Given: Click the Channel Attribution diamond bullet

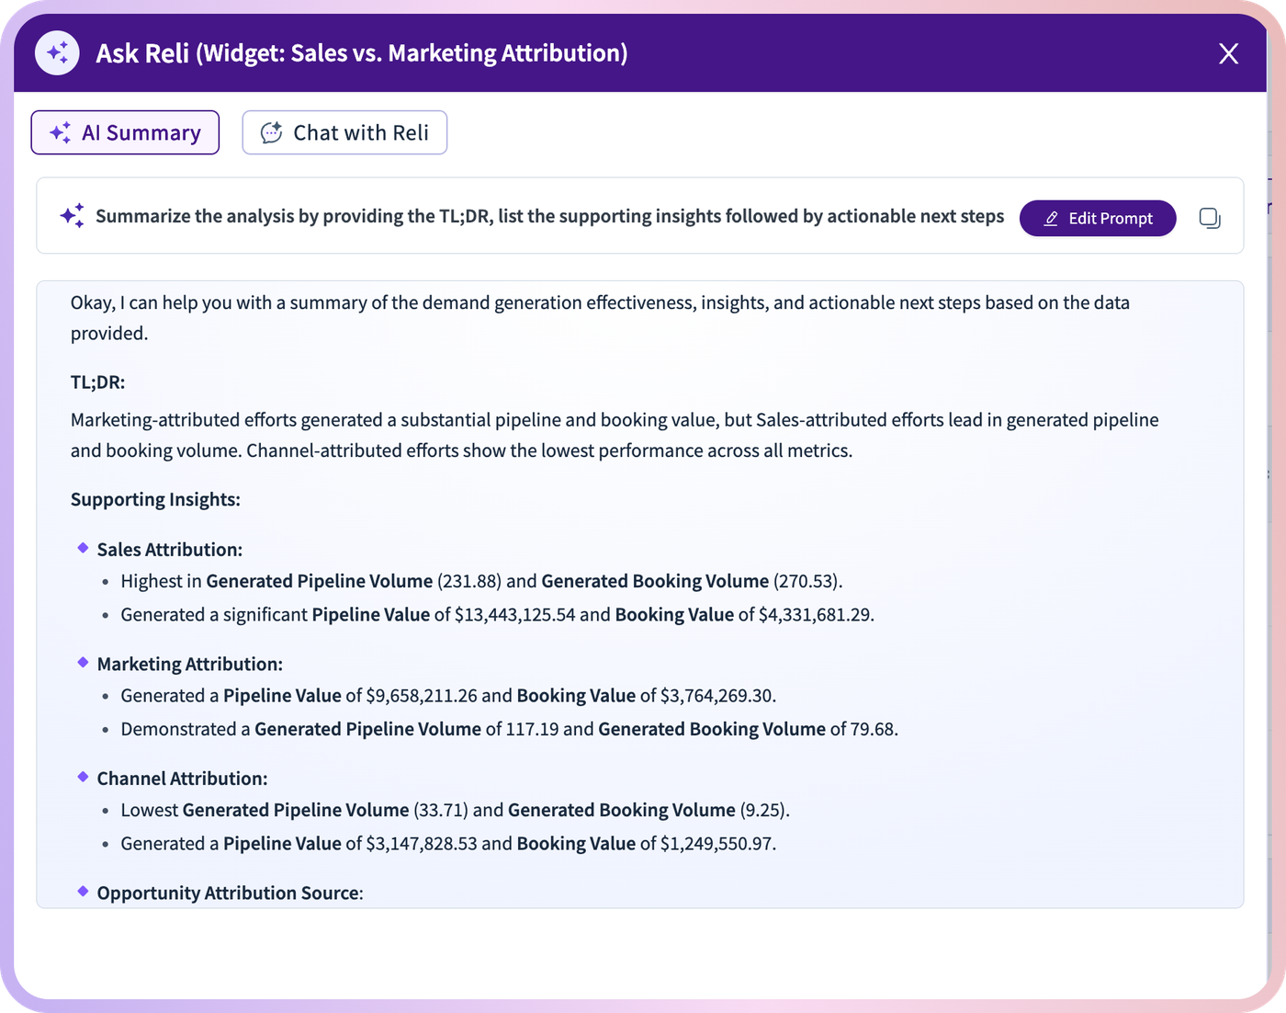Looking at the screenshot, I should (83, 777).
